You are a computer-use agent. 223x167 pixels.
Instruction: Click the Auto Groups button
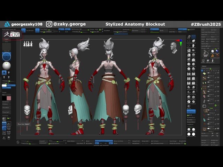pos(173,141)
